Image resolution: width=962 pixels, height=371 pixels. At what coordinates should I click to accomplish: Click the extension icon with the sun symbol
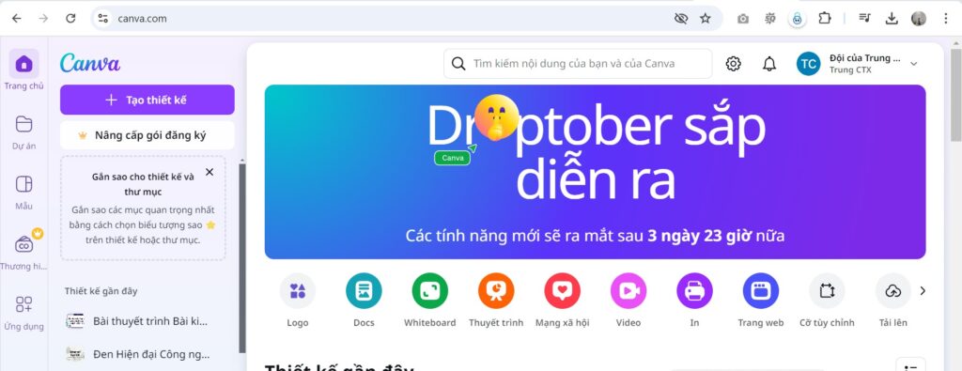coord(770,19)
